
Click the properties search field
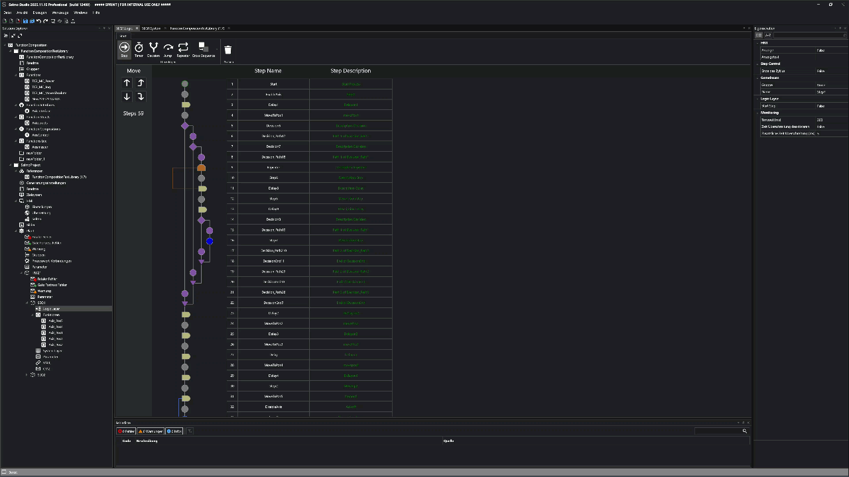tap(809, 35)
